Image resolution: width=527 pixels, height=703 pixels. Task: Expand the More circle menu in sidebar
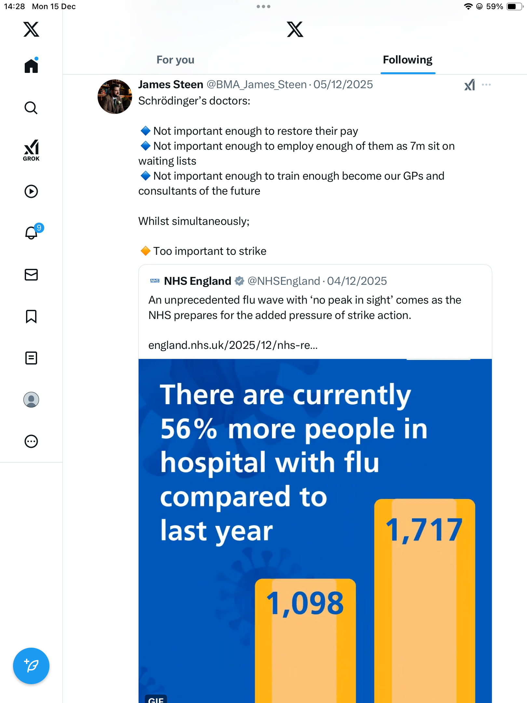(x=31, y=441)
